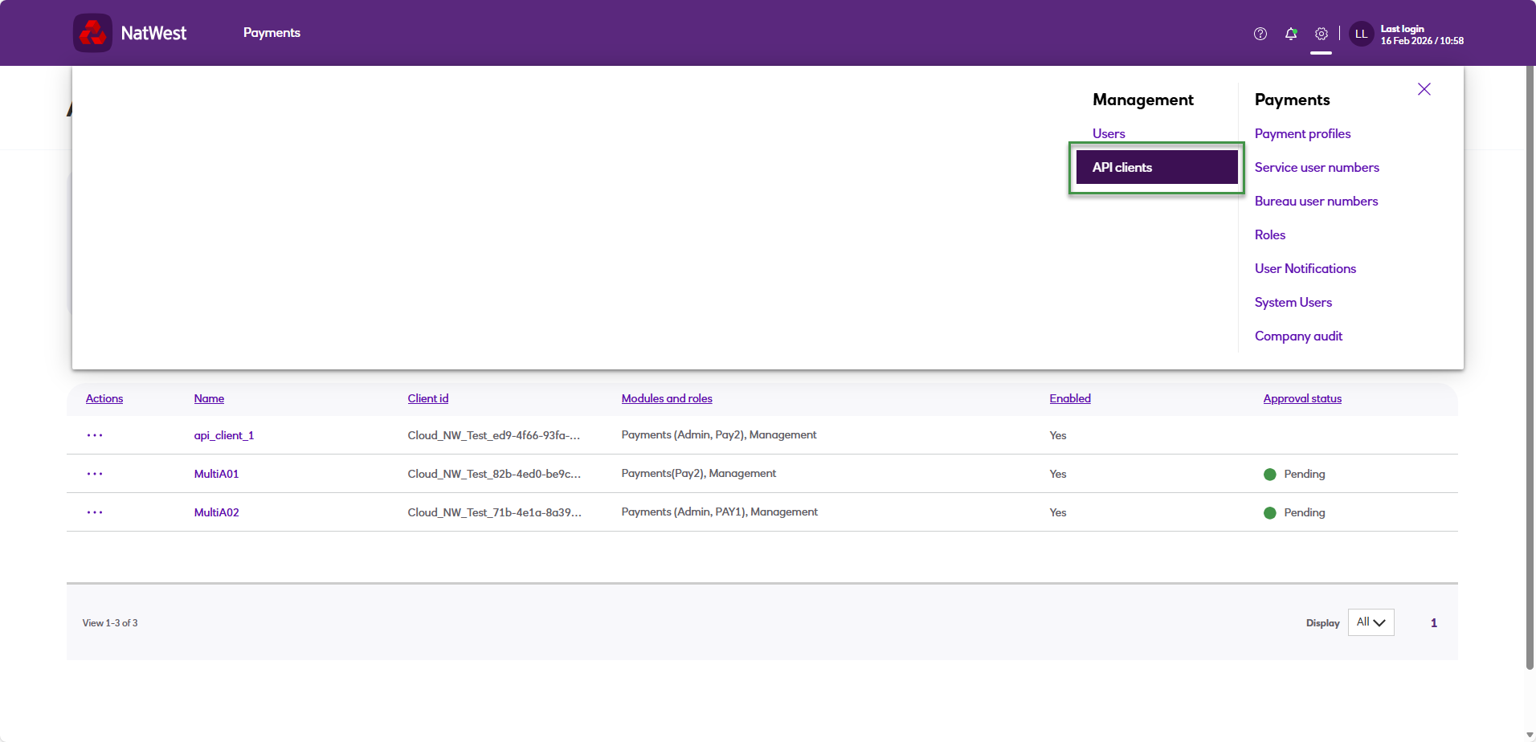Open actions menu for api_client_1 row

tap(95, 435)
